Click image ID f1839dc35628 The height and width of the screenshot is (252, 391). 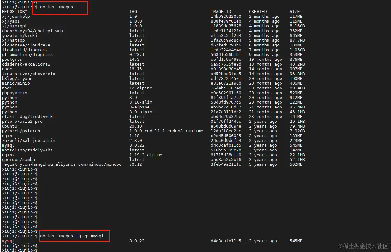tap(226, 26)
